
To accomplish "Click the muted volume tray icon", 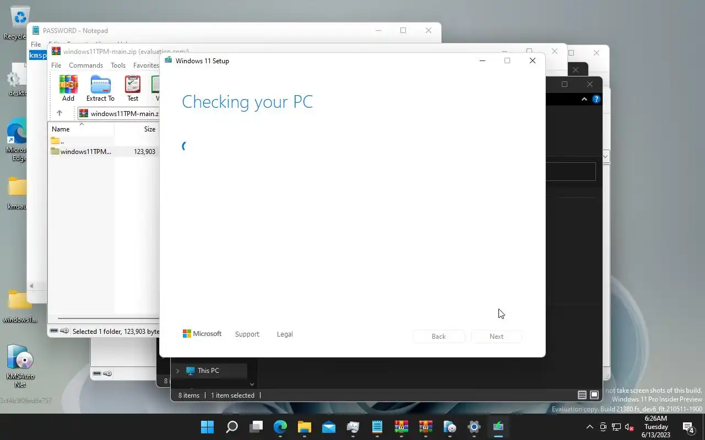I will (630, 427).
